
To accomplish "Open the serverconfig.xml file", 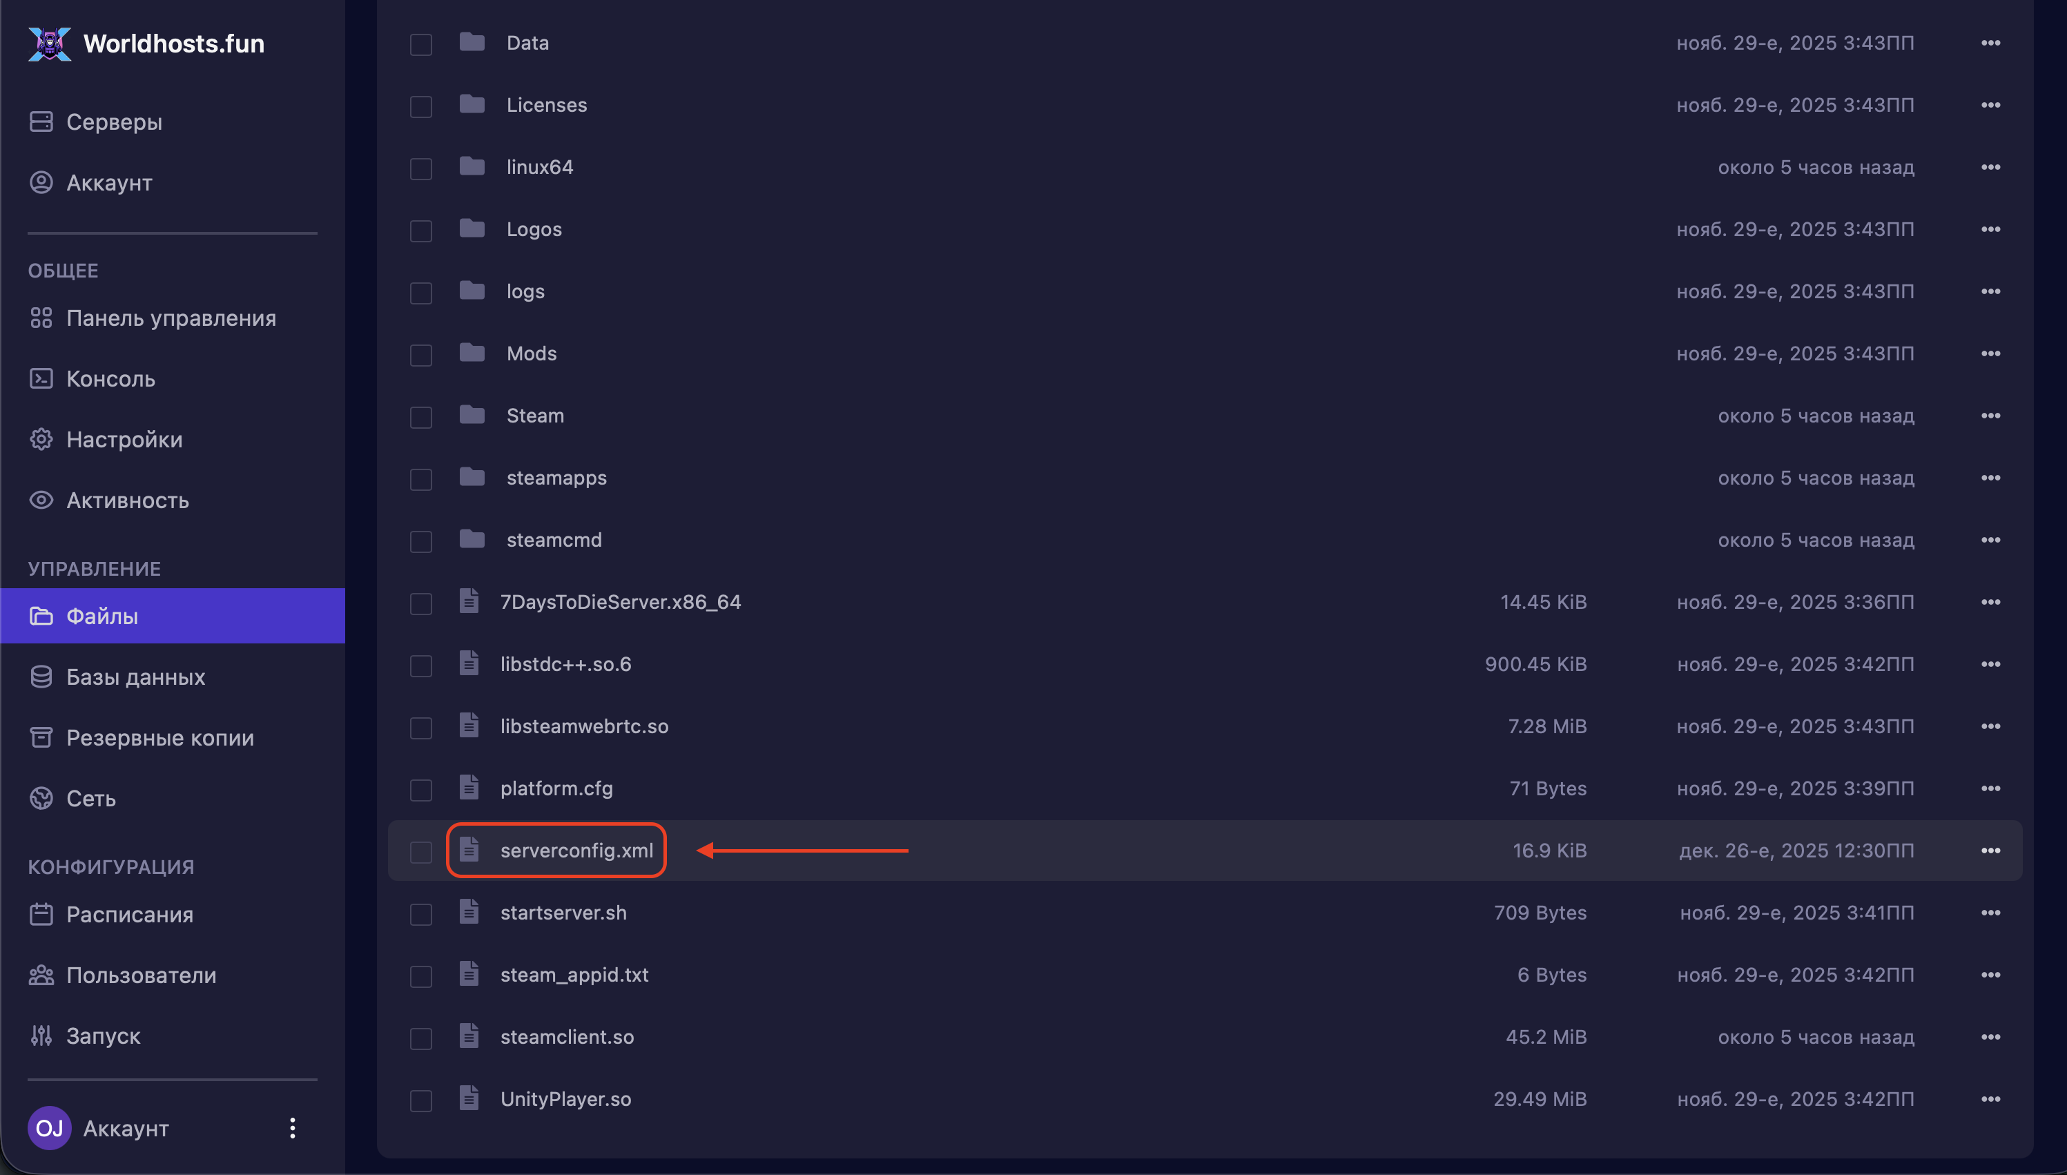I will [576, 851].
